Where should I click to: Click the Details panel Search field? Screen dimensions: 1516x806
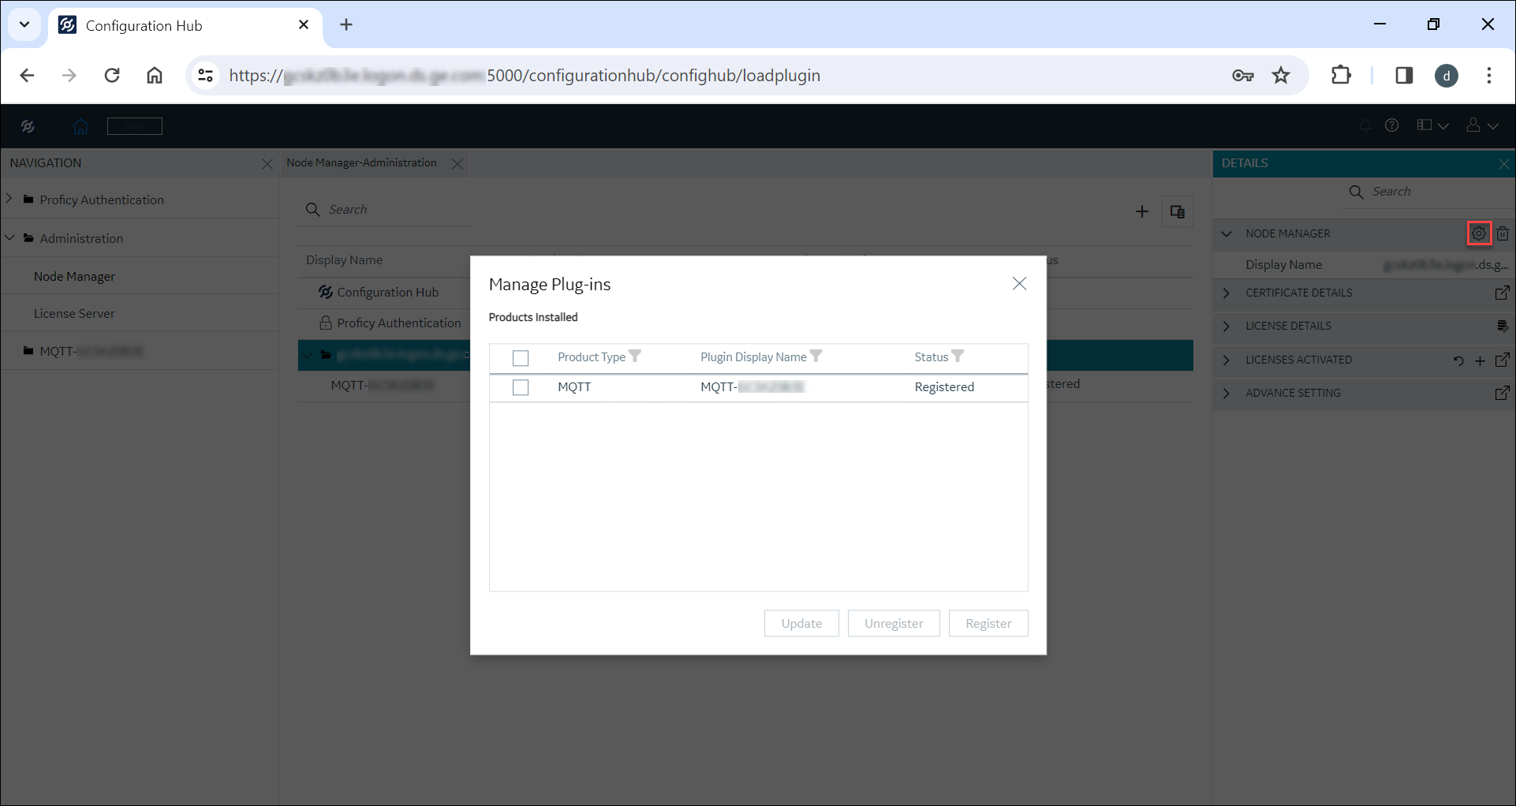click(x=1428, y=192)
